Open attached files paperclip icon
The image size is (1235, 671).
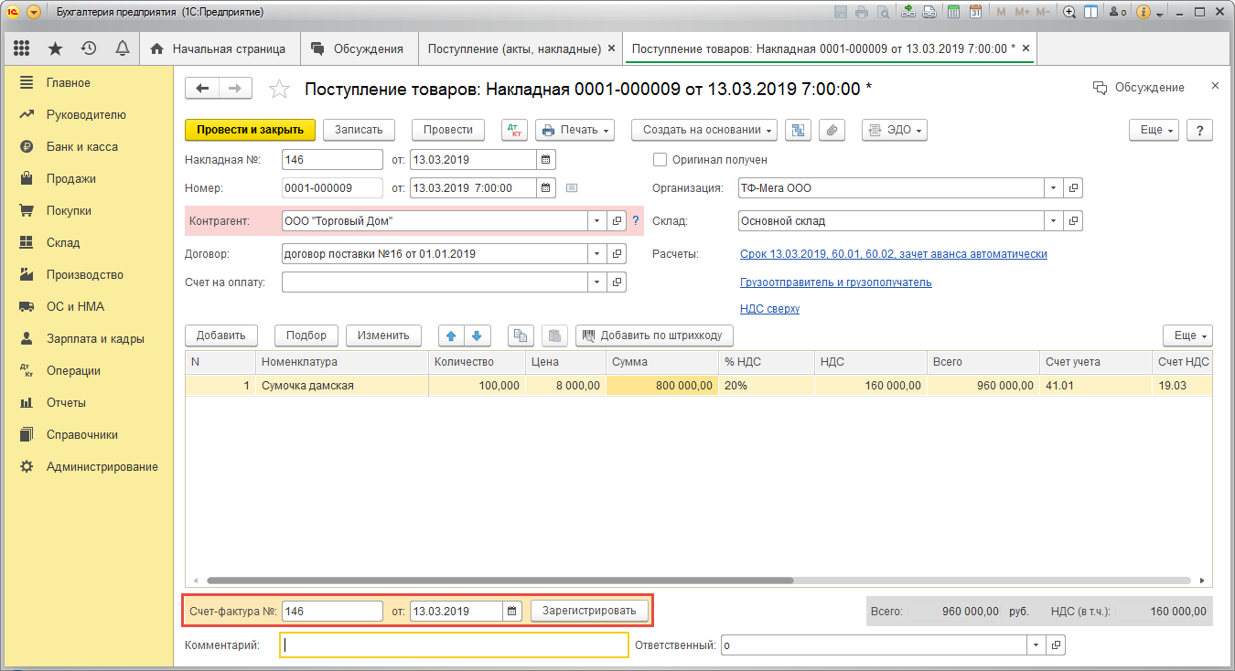(x=831, y=130)
